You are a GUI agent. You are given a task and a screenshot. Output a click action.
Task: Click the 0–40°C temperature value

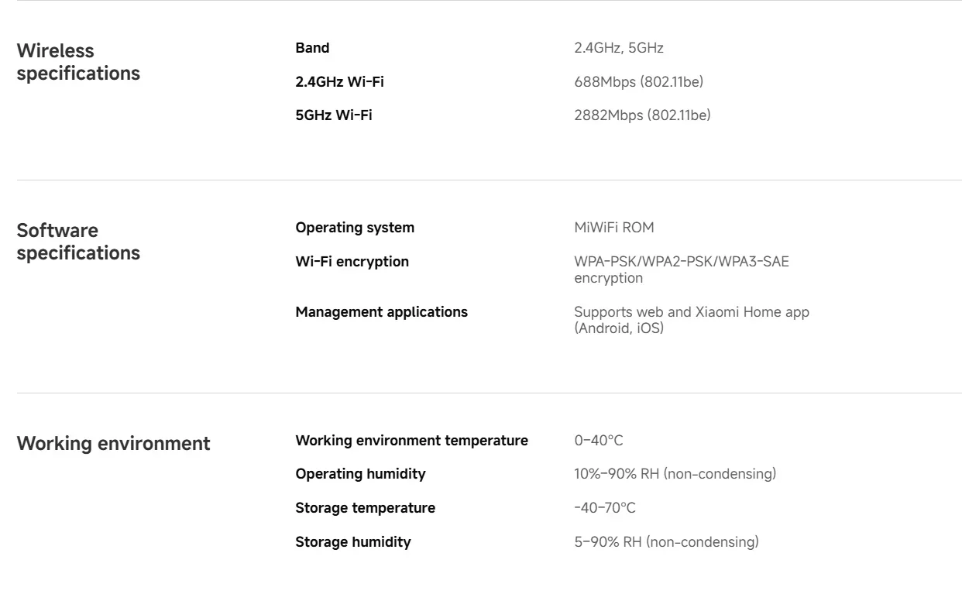coord(599,441)
